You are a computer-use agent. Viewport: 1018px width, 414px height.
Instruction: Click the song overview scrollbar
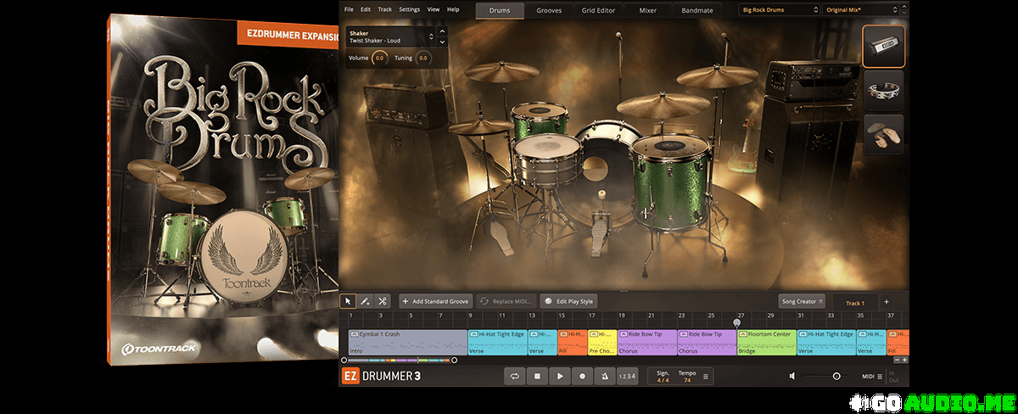coord(398,360)
